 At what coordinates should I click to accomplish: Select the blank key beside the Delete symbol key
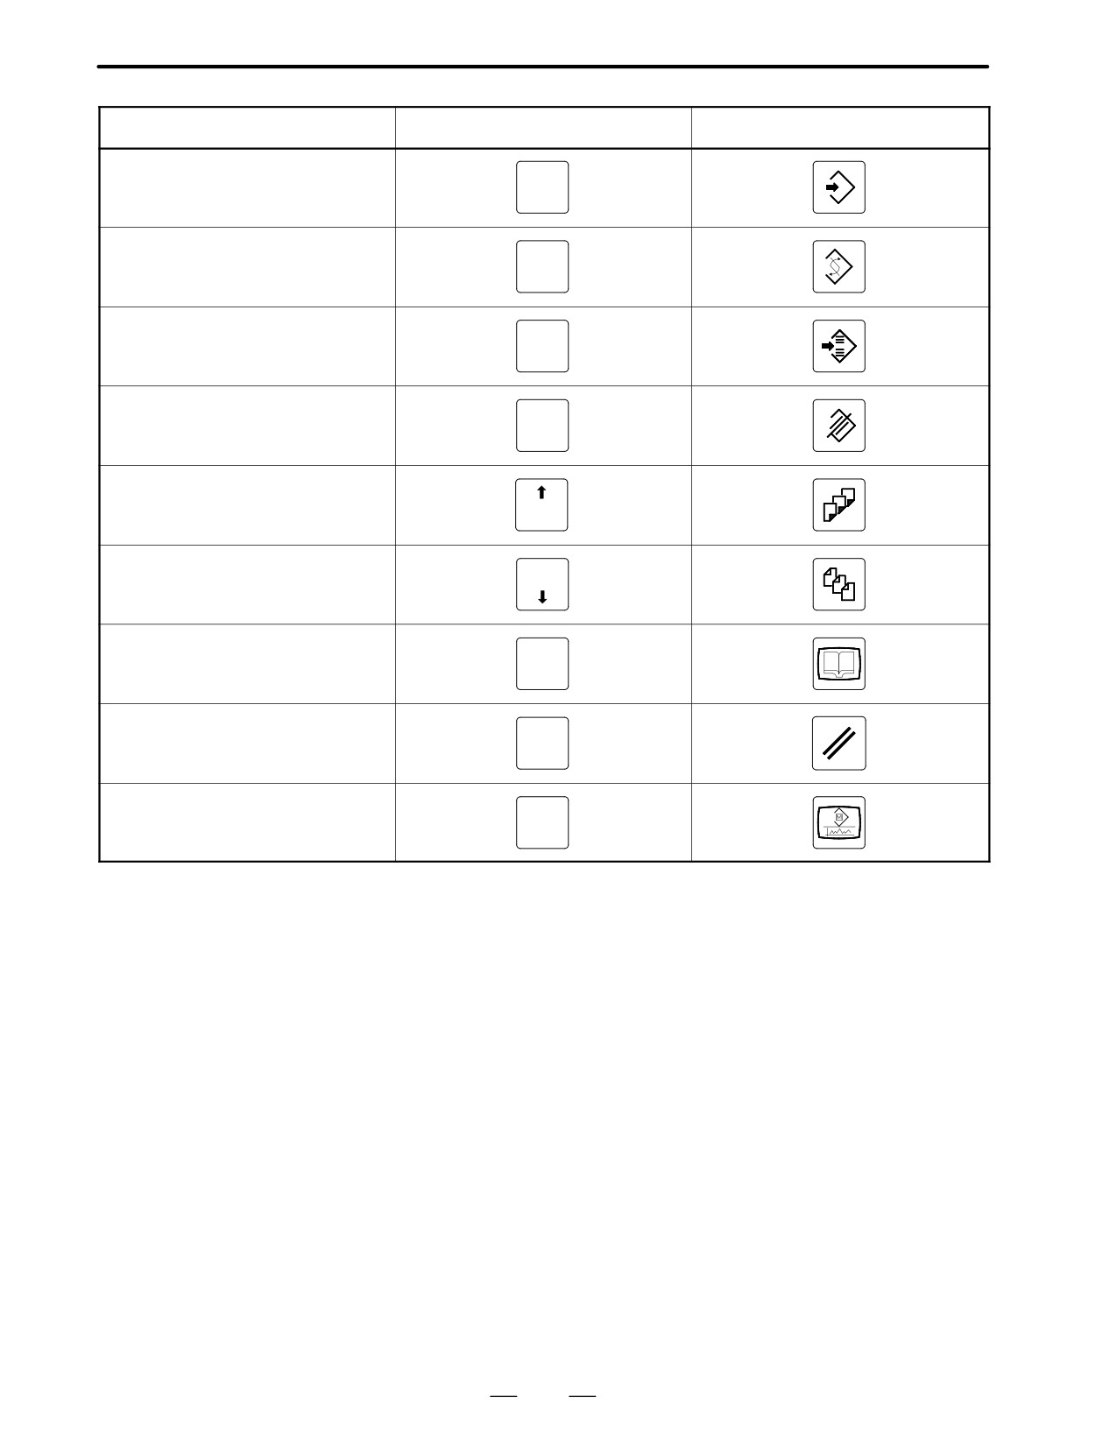(541, 426)
